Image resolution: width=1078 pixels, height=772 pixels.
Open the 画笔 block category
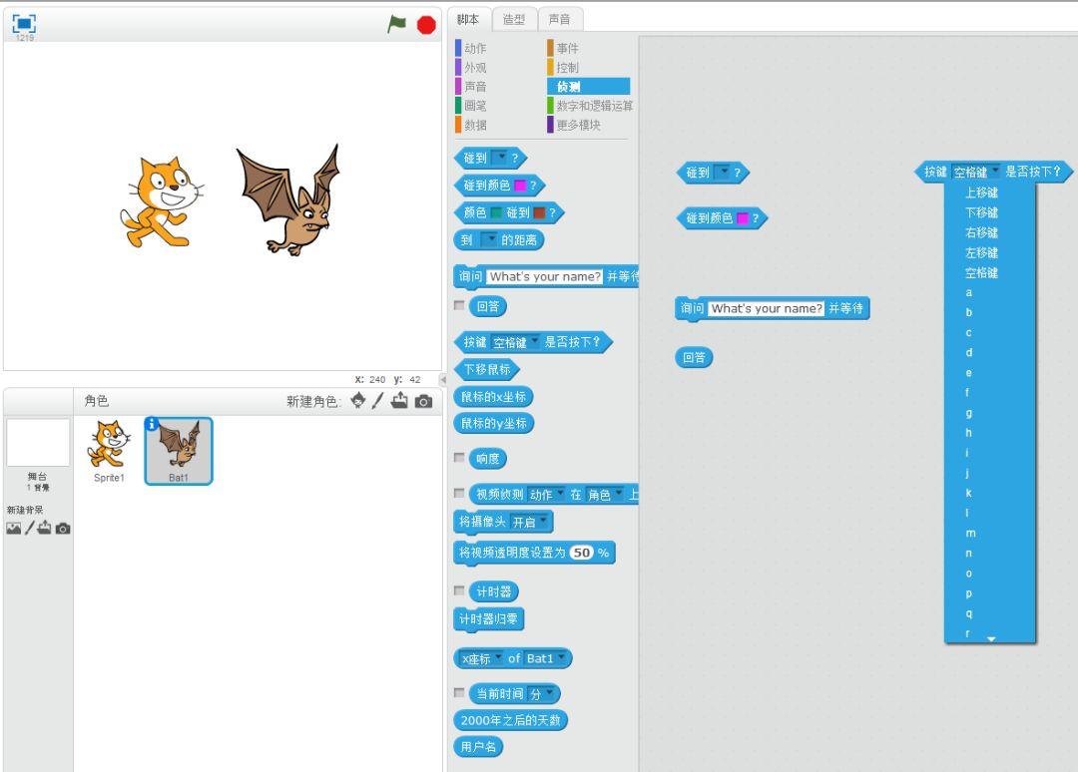pyautogui.click(x=474, y=106)
